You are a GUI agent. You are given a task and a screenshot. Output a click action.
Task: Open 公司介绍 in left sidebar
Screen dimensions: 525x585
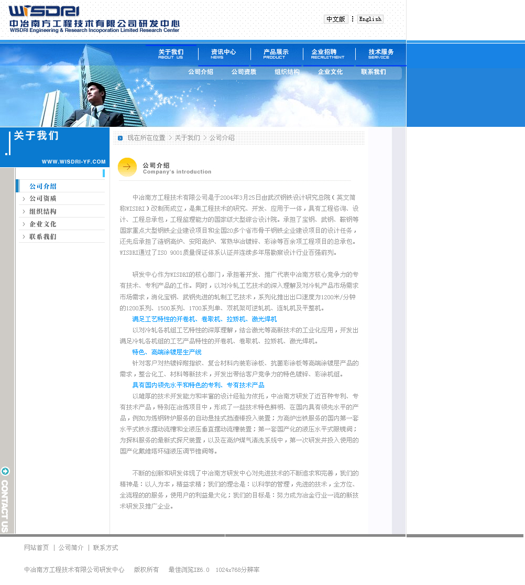pos(43,186)
